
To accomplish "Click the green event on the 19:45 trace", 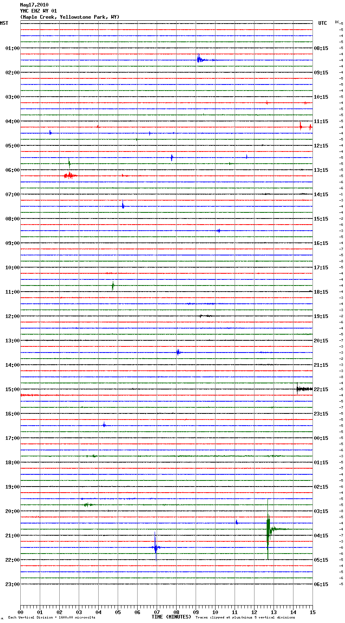I will [x=87, y=504].
